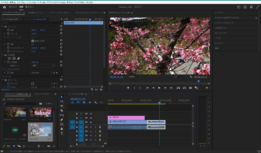
Task: Show overflow tabs in Effect Controls panel group
Action: [104, 13]
